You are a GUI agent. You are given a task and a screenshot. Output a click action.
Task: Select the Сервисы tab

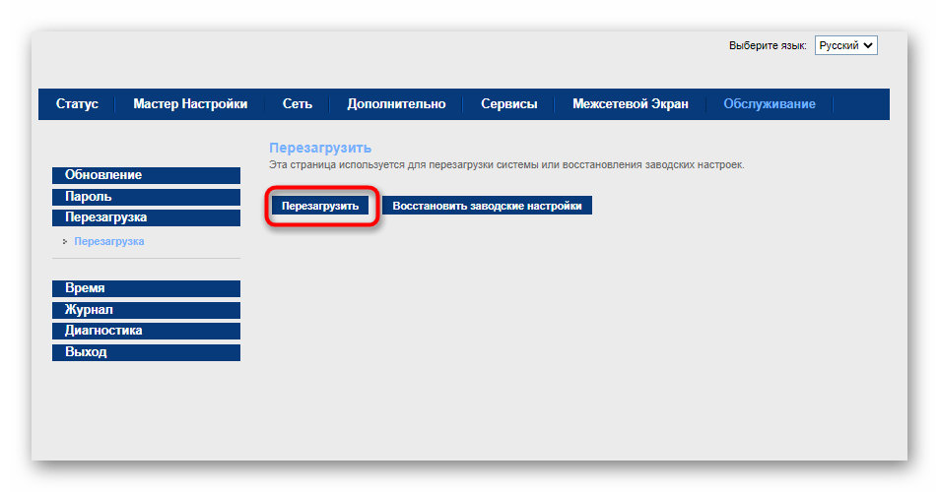(x=508, y=104)
